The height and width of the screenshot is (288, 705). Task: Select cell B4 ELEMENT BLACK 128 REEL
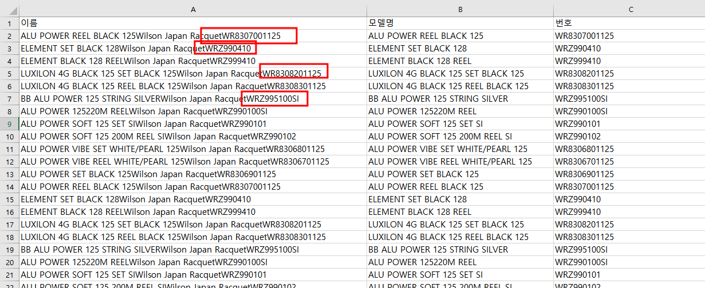(x=460, y=61)
